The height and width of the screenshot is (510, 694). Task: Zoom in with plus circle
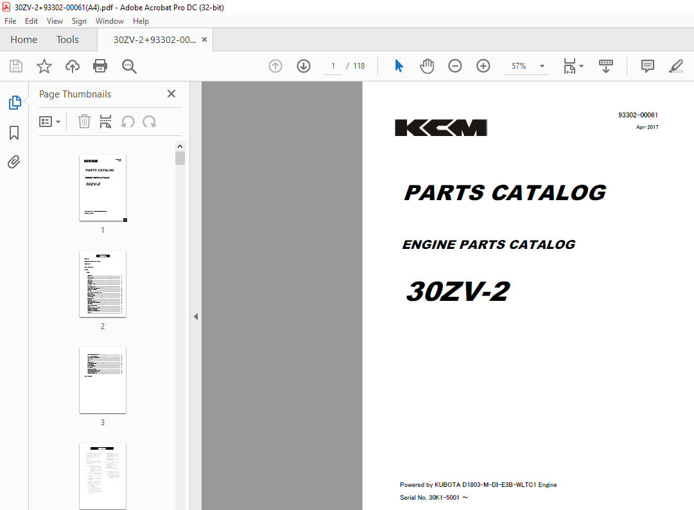[x=483, y=66]
